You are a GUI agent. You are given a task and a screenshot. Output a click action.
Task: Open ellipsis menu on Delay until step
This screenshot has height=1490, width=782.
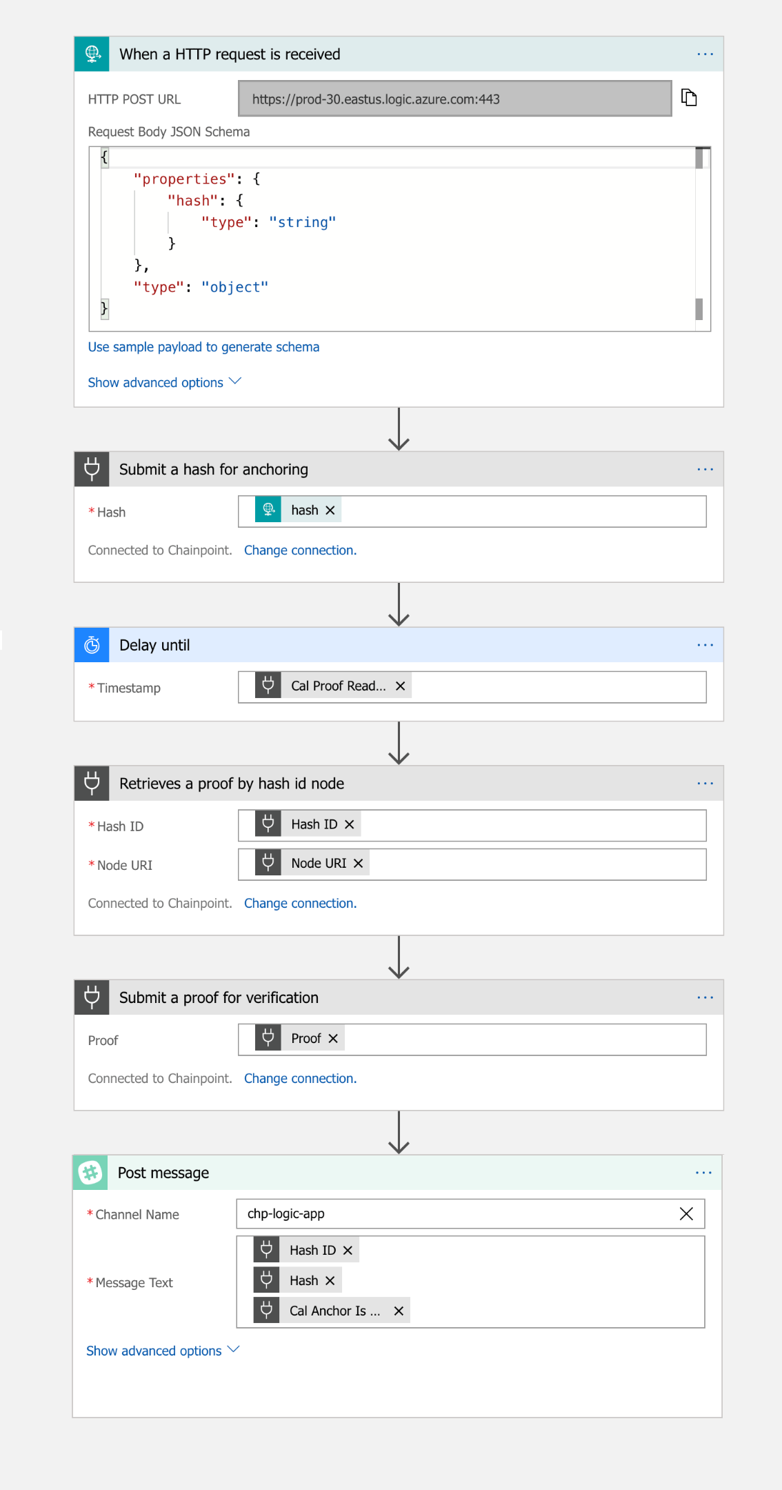pyautogui.click(x=705, y=645)
